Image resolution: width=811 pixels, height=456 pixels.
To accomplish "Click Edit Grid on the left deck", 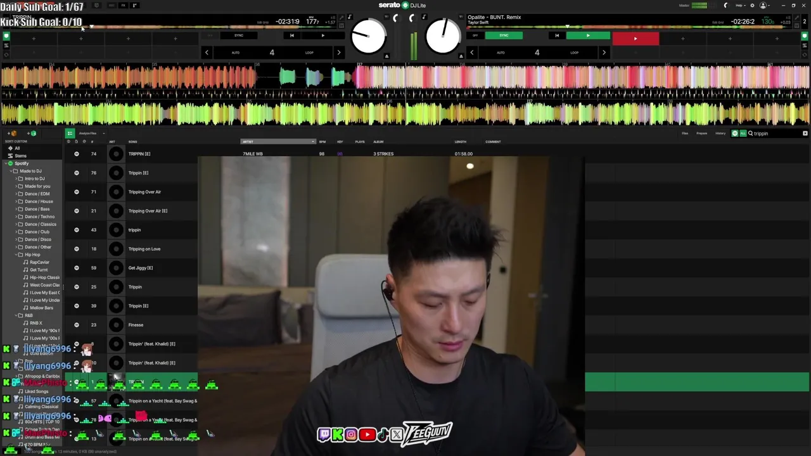I will (263, 22).
